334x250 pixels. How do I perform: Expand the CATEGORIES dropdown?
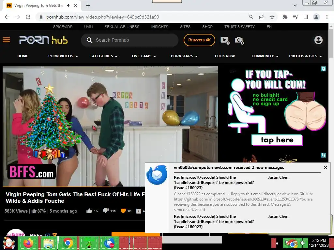pos(103,56)
